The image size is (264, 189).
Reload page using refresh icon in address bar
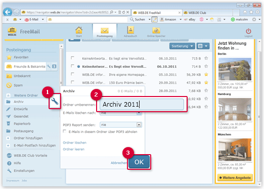tap(124, 12)
